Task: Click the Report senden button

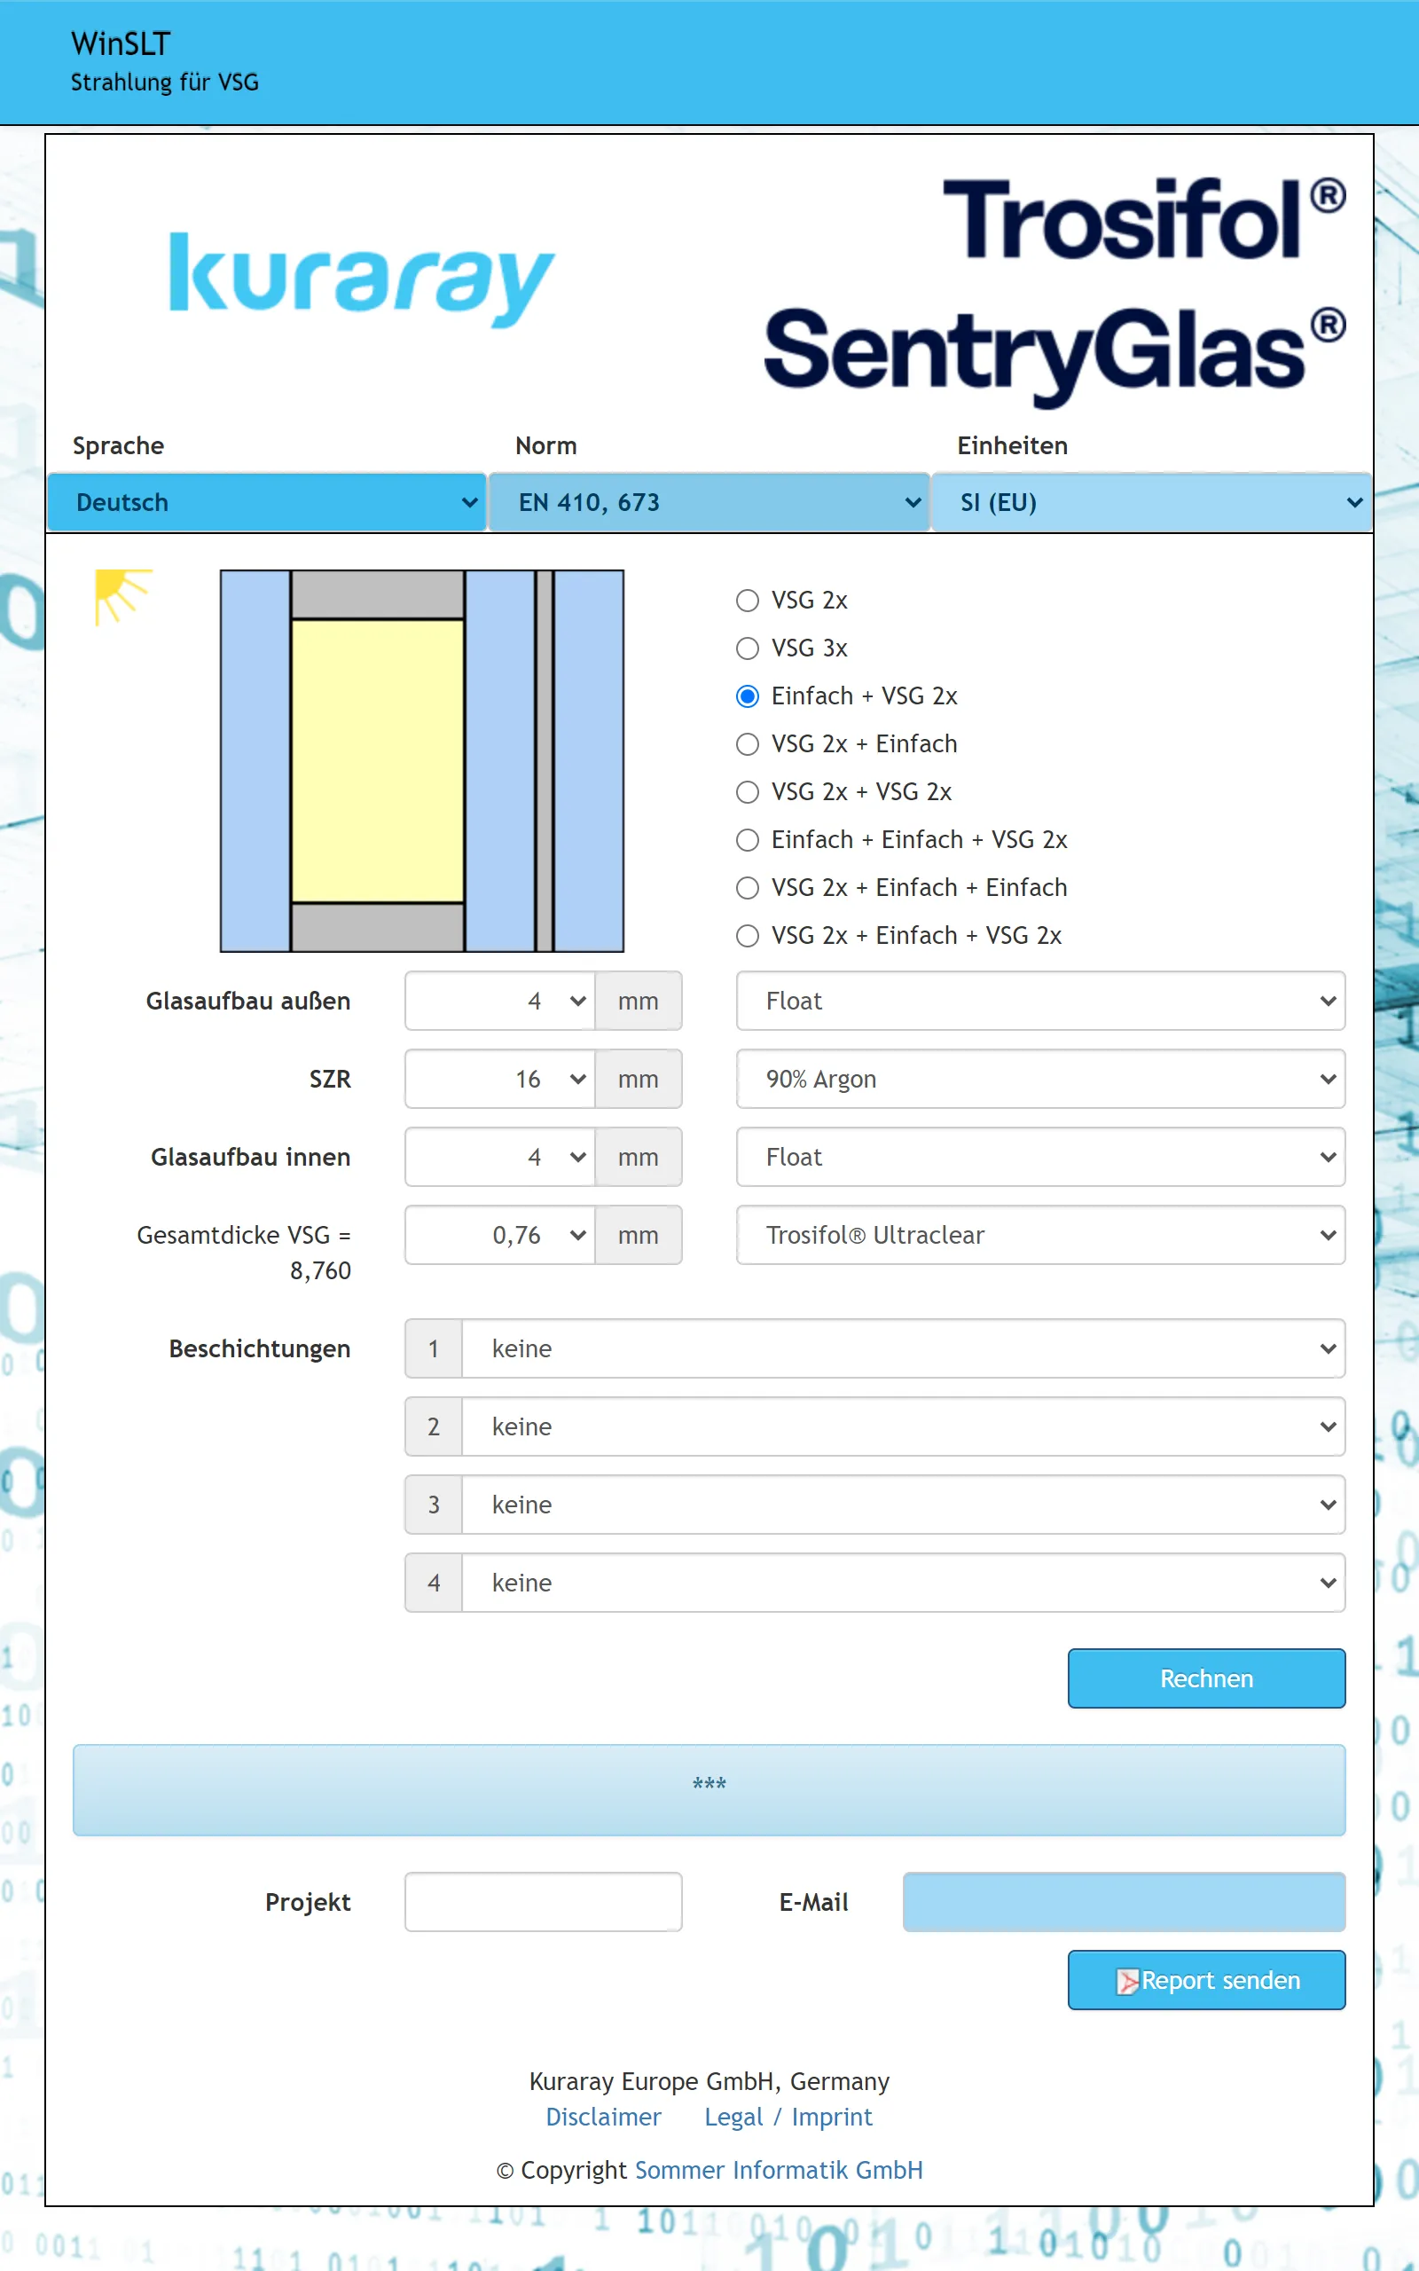Action: pos(1207,1980)
